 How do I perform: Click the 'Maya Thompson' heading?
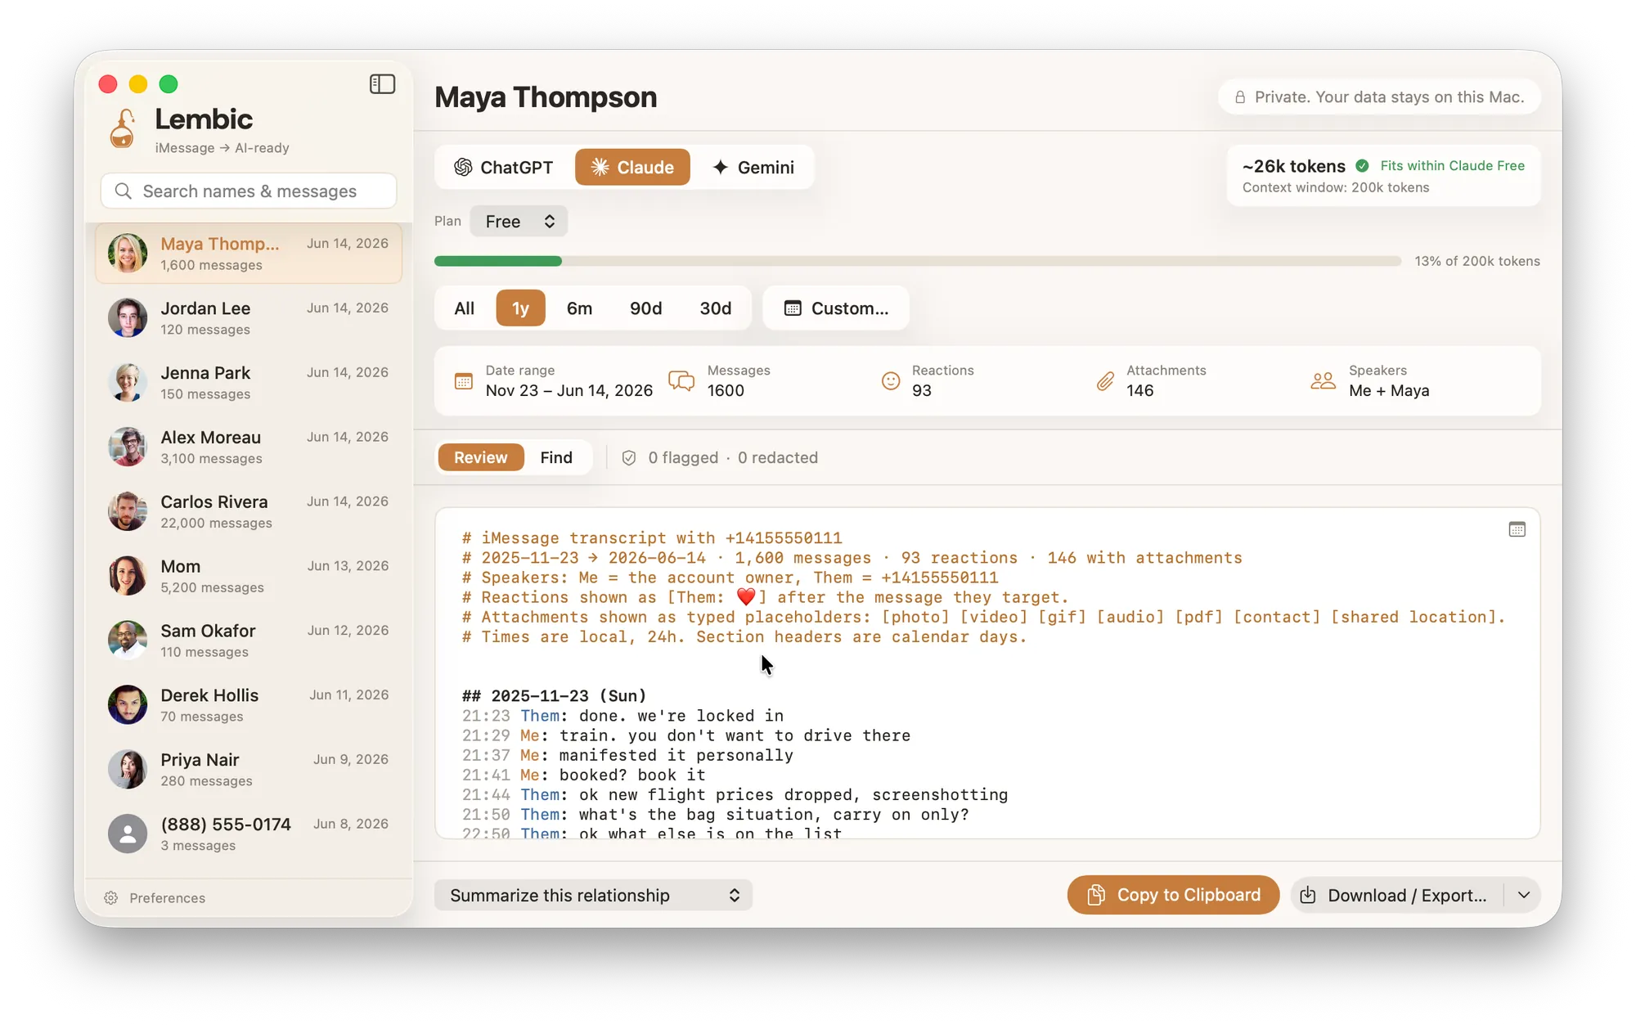pyautogui.click(x=546, y=97)
